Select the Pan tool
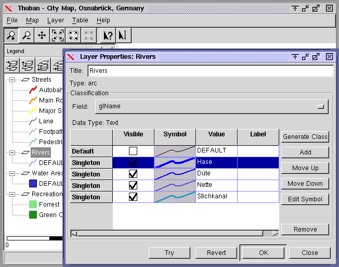The width and height of the screenshot is (339, 267). 42,35
